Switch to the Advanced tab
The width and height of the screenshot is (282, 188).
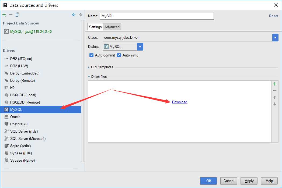[112, 27]
